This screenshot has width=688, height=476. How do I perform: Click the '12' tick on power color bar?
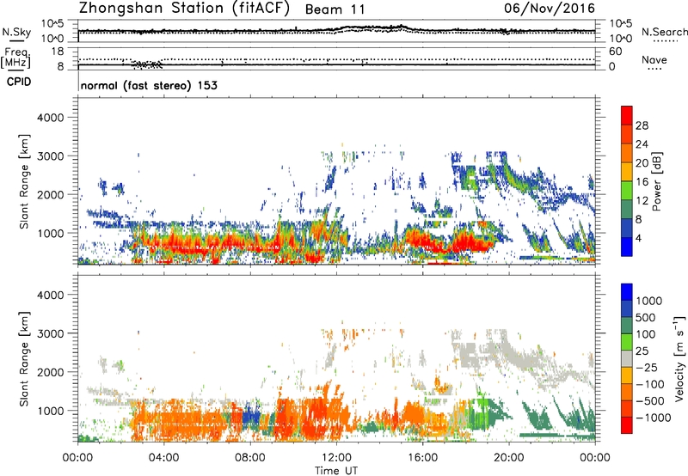click(642, 201)
